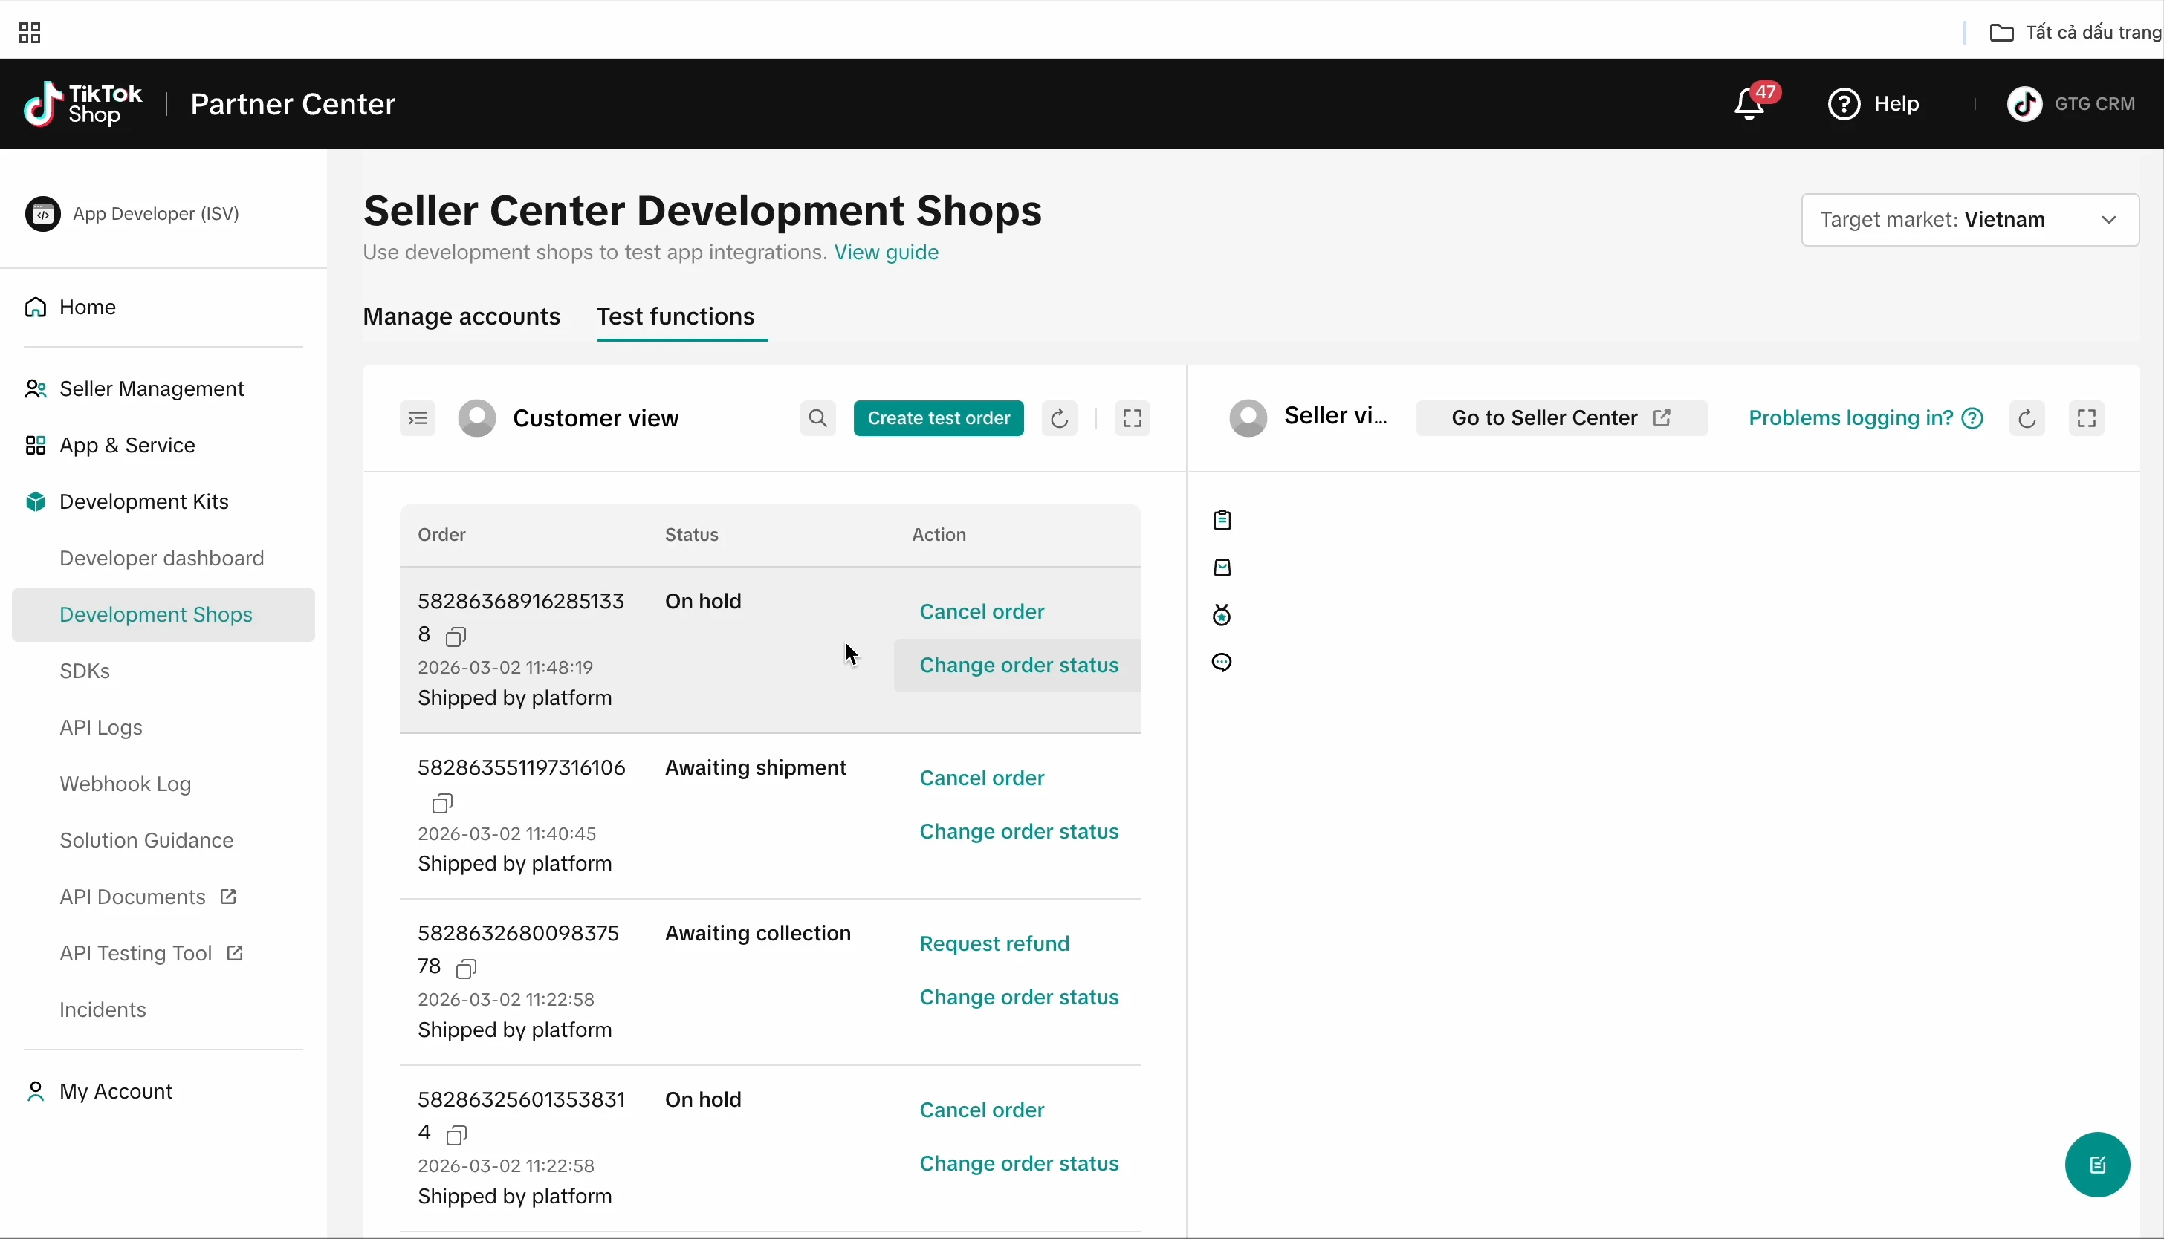2164x1239 pixels.
Task: Click the chat bubble icon in Seller view
Action: click(1222, 662)
